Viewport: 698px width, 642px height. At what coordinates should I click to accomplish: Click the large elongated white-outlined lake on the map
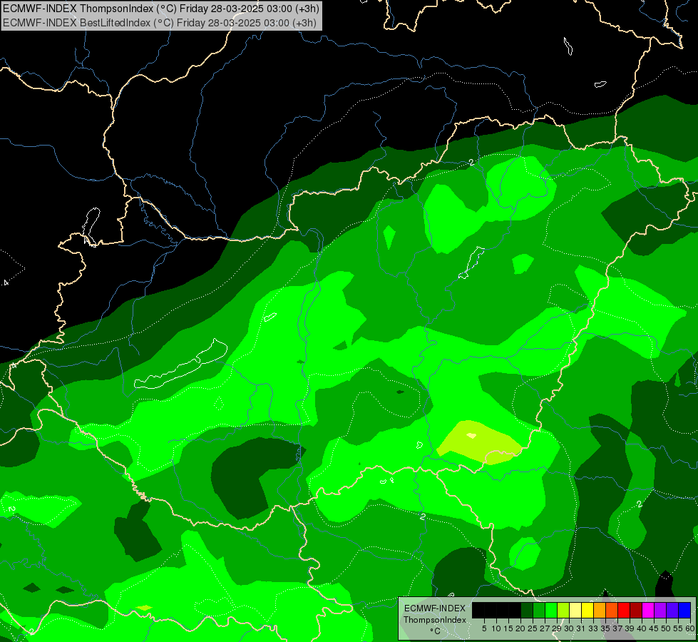pos(180,365)
